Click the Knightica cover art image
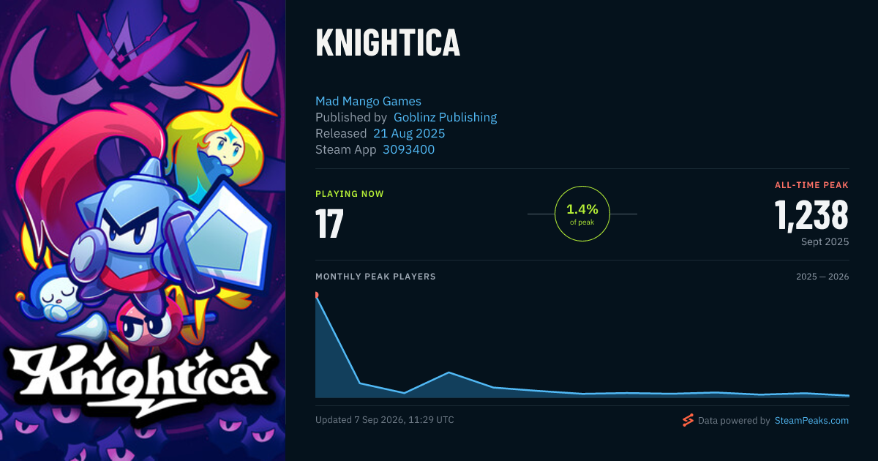This screenshot has height=461, width=878. (143, 230)
